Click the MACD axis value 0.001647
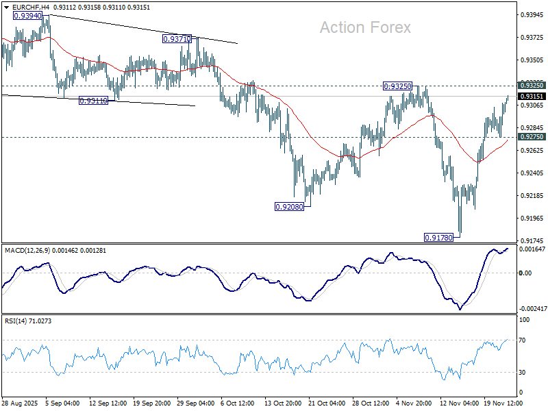The width and height of the screenshot is (548, 411). (532, 249)
